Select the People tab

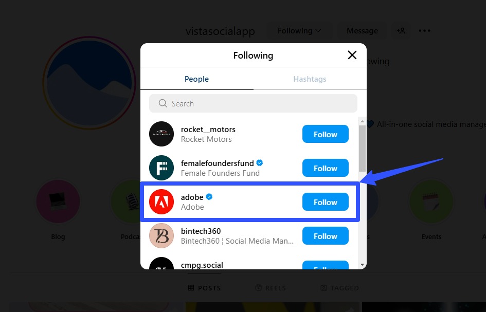(x=196, y=79)
